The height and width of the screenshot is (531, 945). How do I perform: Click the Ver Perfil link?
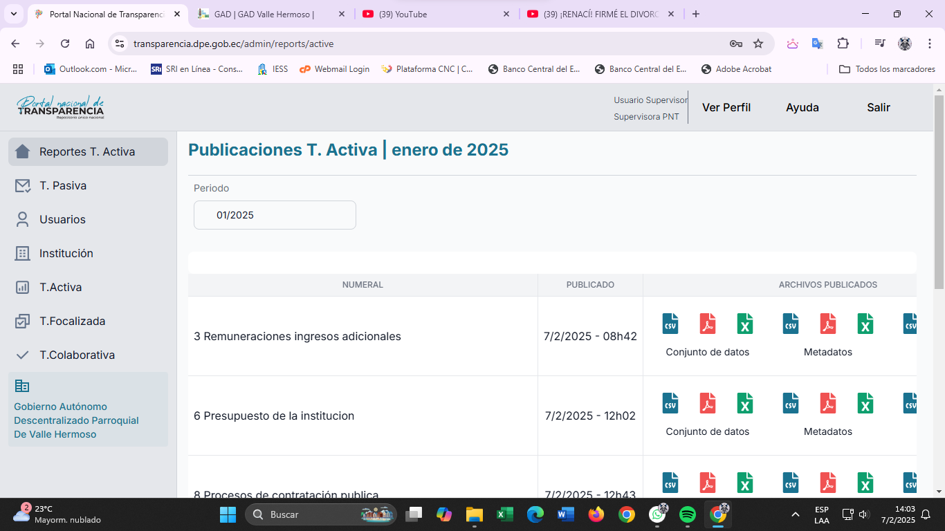tap(726, 107)
